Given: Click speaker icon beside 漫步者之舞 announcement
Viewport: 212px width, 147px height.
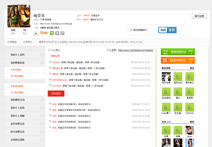Looking at the screenshot, I should click(x=50, y=68).
